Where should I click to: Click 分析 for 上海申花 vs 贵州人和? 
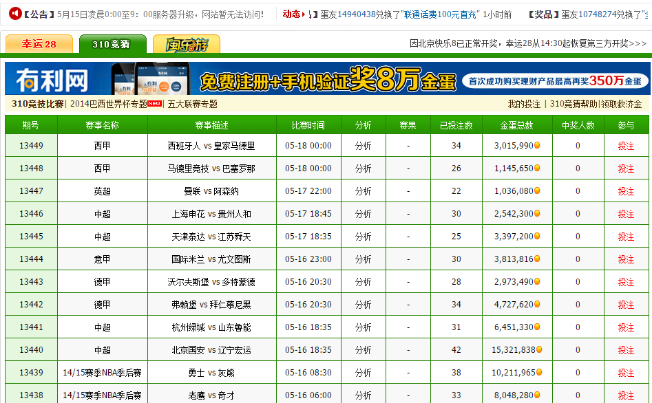tap(363, 214)
